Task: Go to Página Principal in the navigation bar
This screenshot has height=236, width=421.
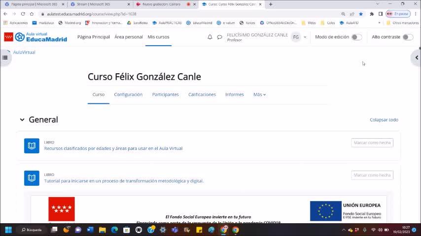Action: pos(94,37)
